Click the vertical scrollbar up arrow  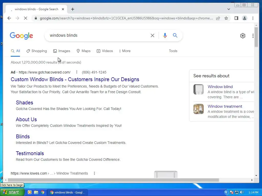tap(256, 25)
